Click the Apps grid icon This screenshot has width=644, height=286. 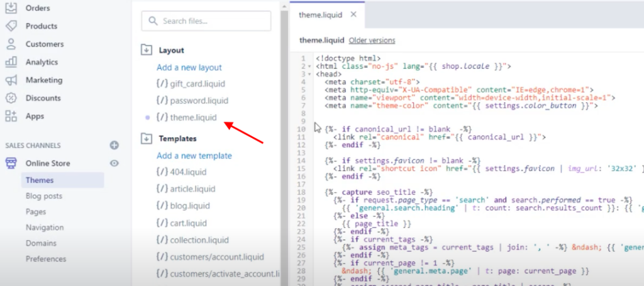[x=11, y=116]
